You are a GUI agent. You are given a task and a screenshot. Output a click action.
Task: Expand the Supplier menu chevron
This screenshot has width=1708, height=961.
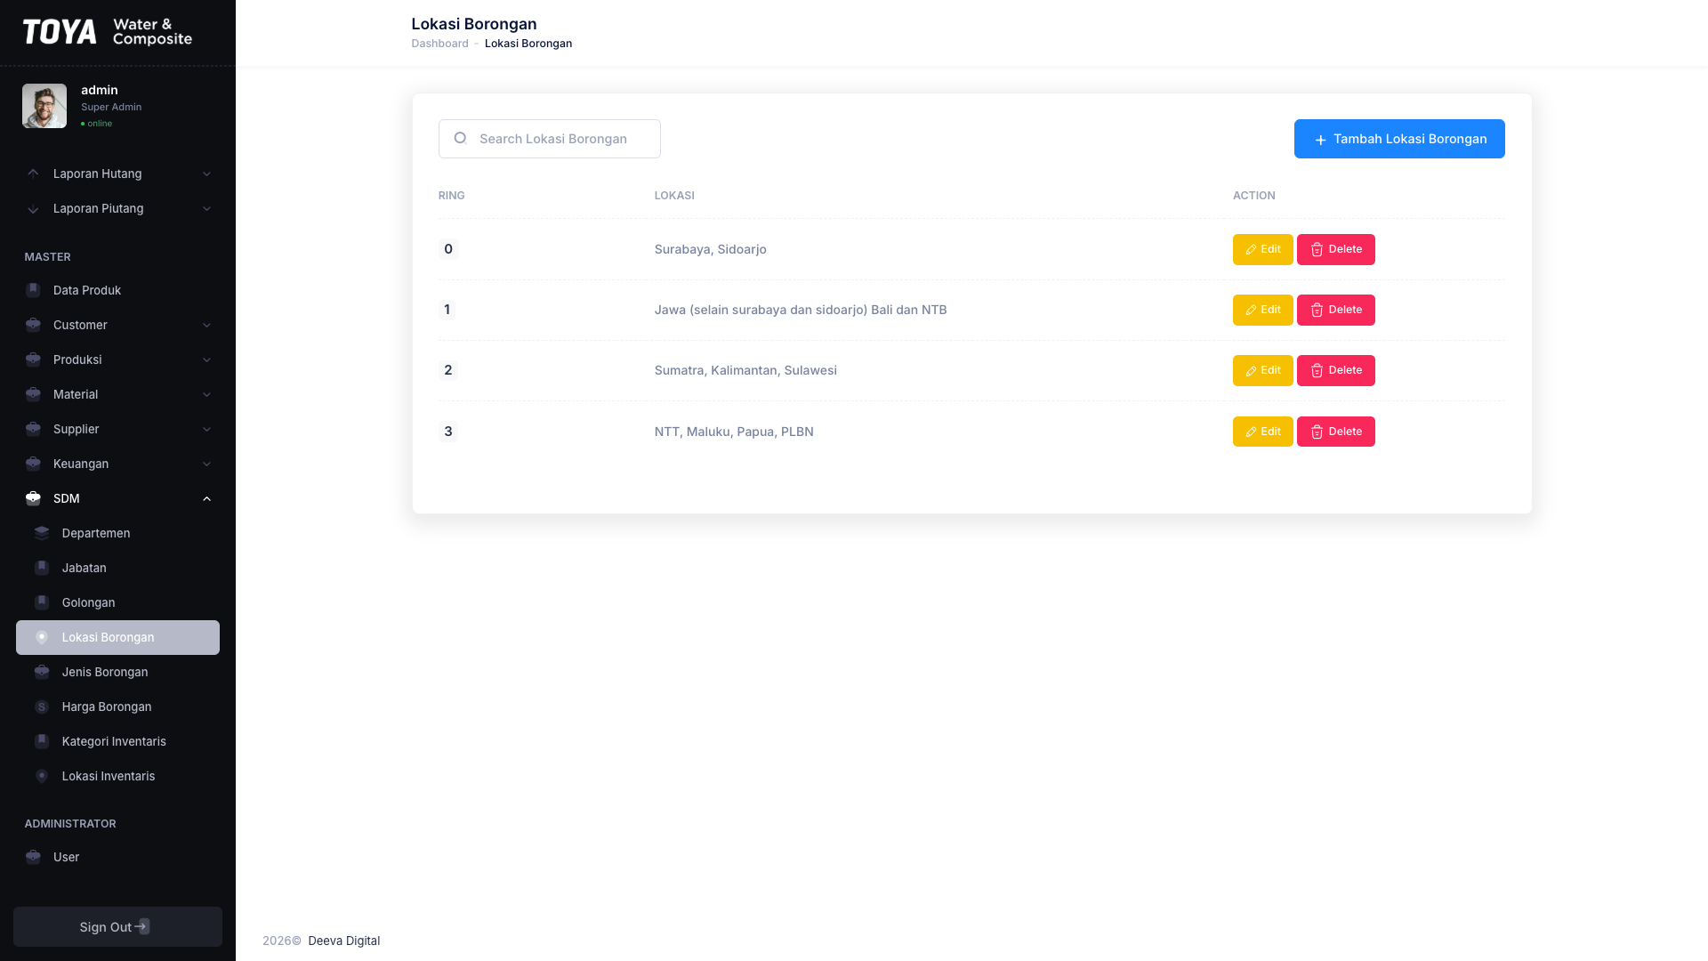(206, 429)
